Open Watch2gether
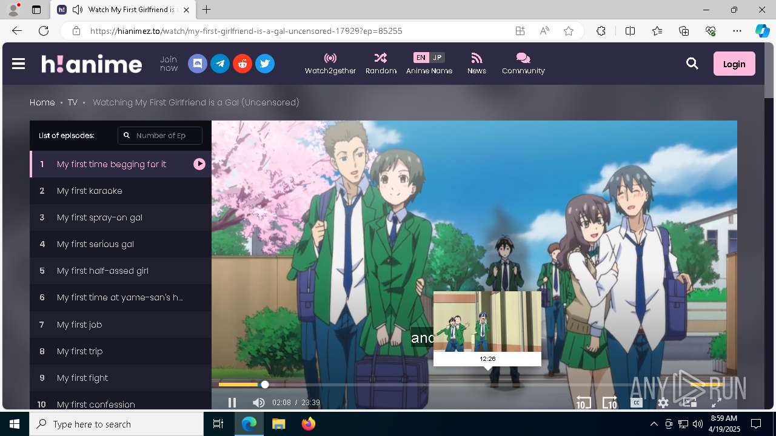This screenshot has height=436, width=776. [330, 64]
